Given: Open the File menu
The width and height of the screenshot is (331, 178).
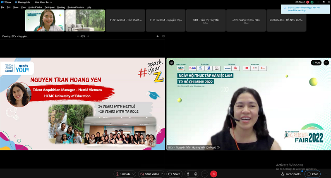Looking at the screenshot, I should (2, 7).
